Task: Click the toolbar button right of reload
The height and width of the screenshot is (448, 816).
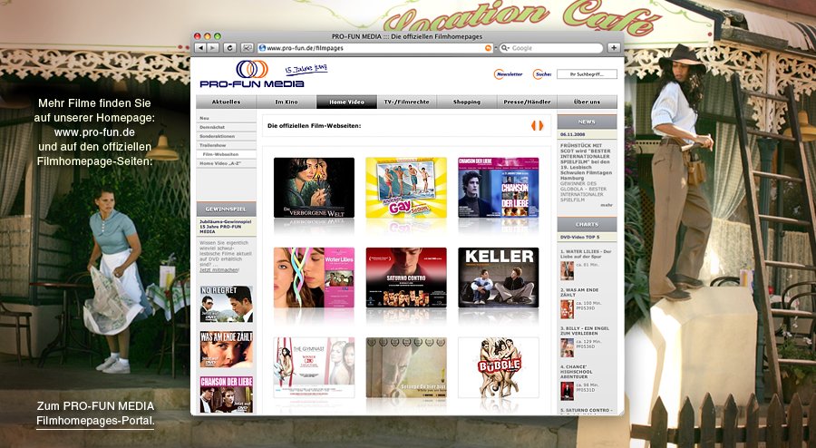Action: 248,48
